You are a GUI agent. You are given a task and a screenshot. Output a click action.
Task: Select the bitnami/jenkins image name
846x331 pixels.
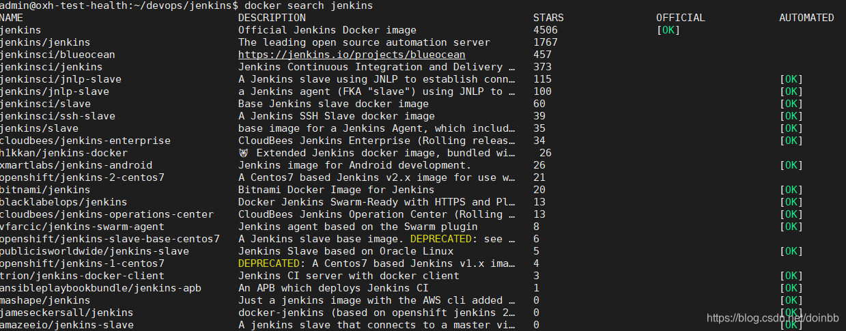[45, 190]
